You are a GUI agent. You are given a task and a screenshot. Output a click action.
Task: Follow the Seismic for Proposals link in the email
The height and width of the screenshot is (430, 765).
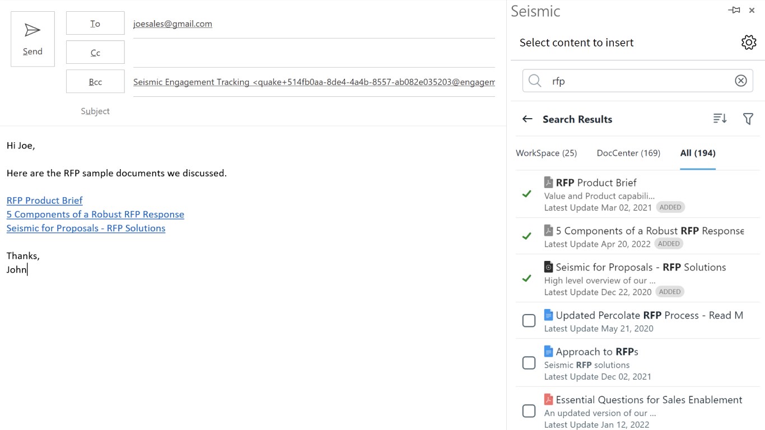tap(86, 228)
